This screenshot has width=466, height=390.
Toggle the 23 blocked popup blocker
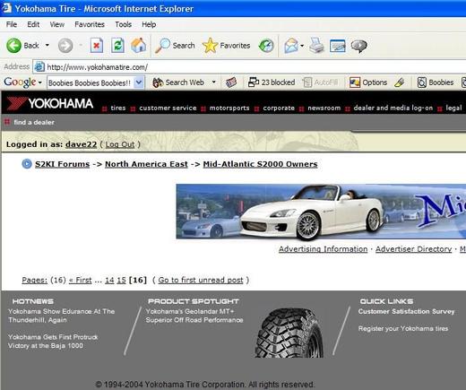coord(272,82)
